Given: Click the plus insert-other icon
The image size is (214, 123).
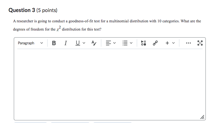Looking at the screenshot, I should (x=167, y=43).
